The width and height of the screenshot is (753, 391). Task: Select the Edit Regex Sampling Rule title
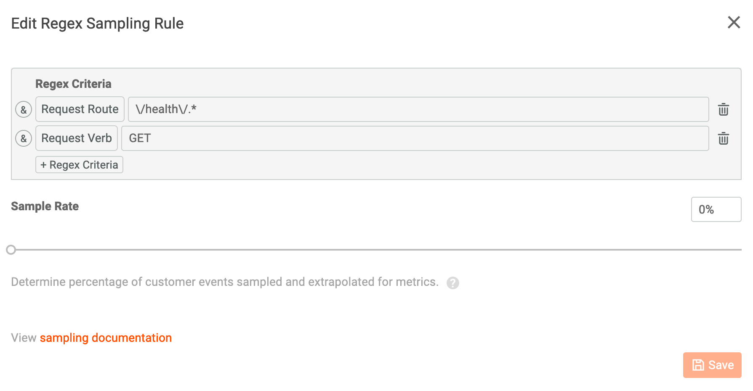click(97, 24)
